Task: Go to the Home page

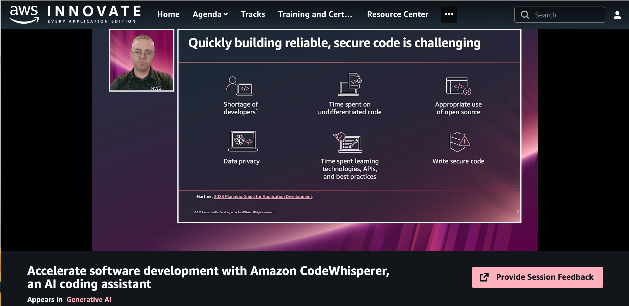Action: click(168, 14)
